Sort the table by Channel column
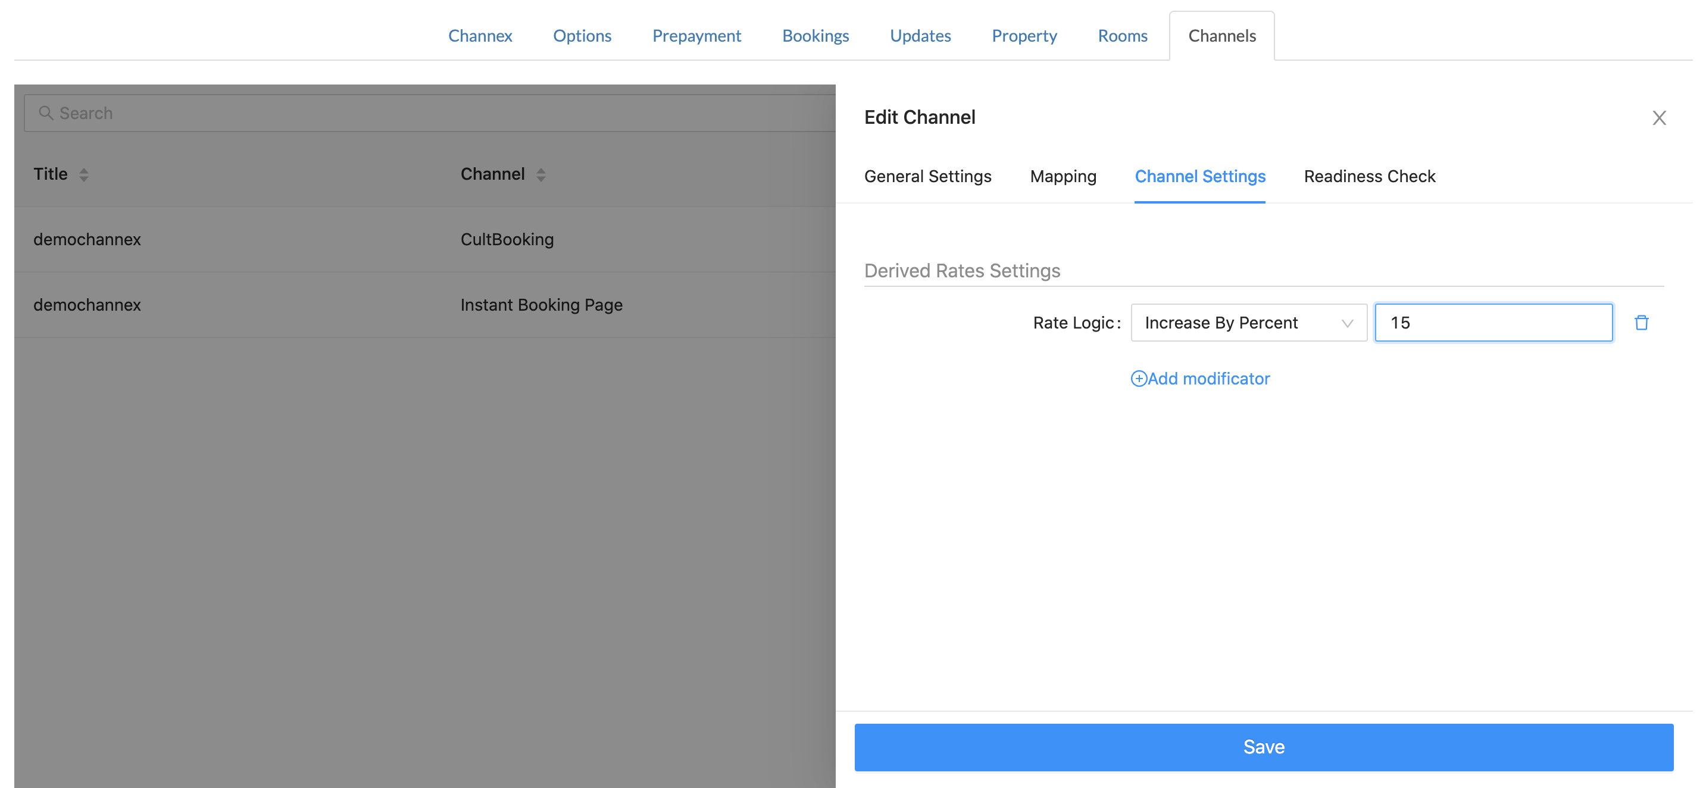 click(x=540, y=174)
